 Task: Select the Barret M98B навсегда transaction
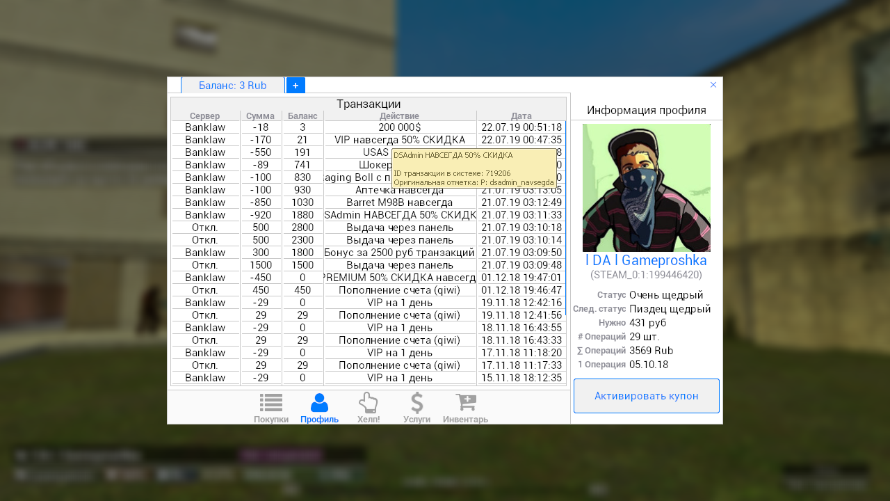tap(399, 202)
